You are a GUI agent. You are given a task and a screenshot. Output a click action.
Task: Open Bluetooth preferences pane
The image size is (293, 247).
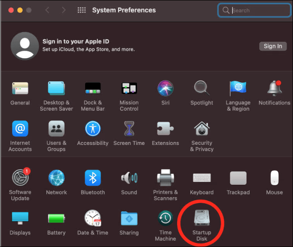tap(92, 178)
